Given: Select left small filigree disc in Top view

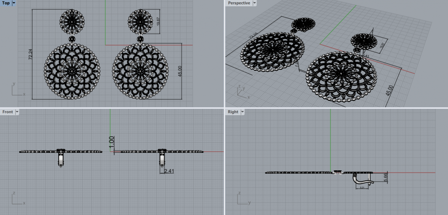Looking at the screenshot, I should coord(72,22).
